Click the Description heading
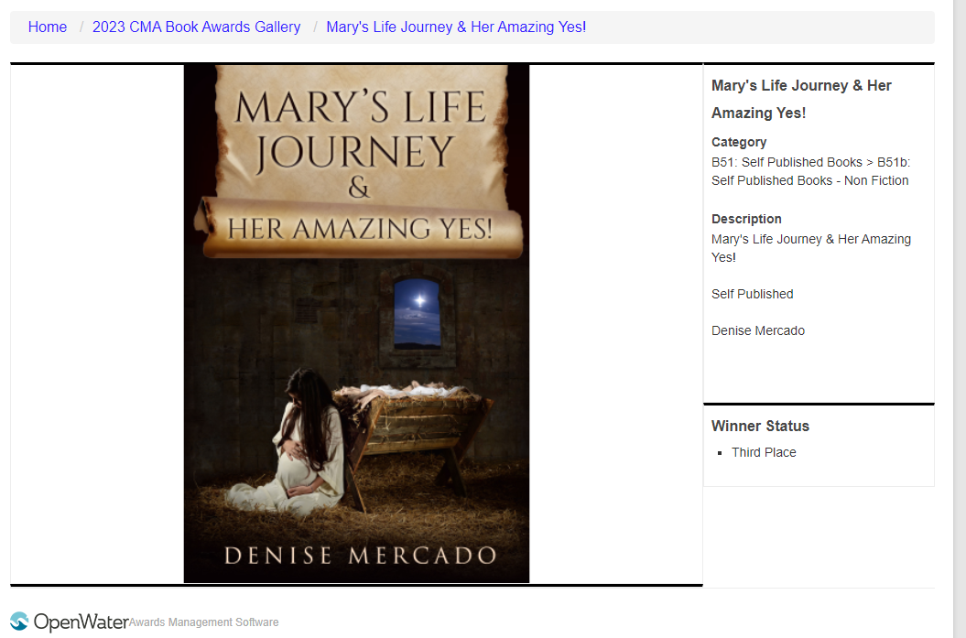This screenshot has width=966, height=638. tap(746, 220)
